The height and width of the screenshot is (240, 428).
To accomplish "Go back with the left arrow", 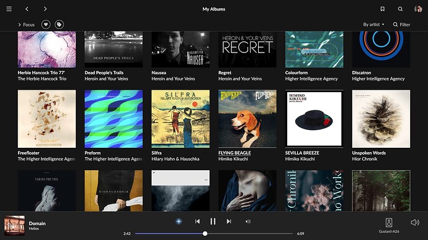I will pos(27,9).
